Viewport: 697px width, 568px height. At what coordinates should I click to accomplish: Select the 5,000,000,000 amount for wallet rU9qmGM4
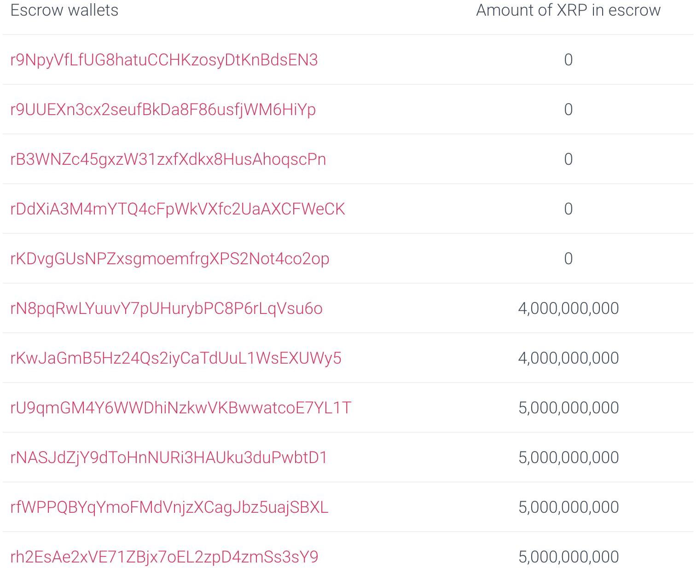tap(568, 408)
